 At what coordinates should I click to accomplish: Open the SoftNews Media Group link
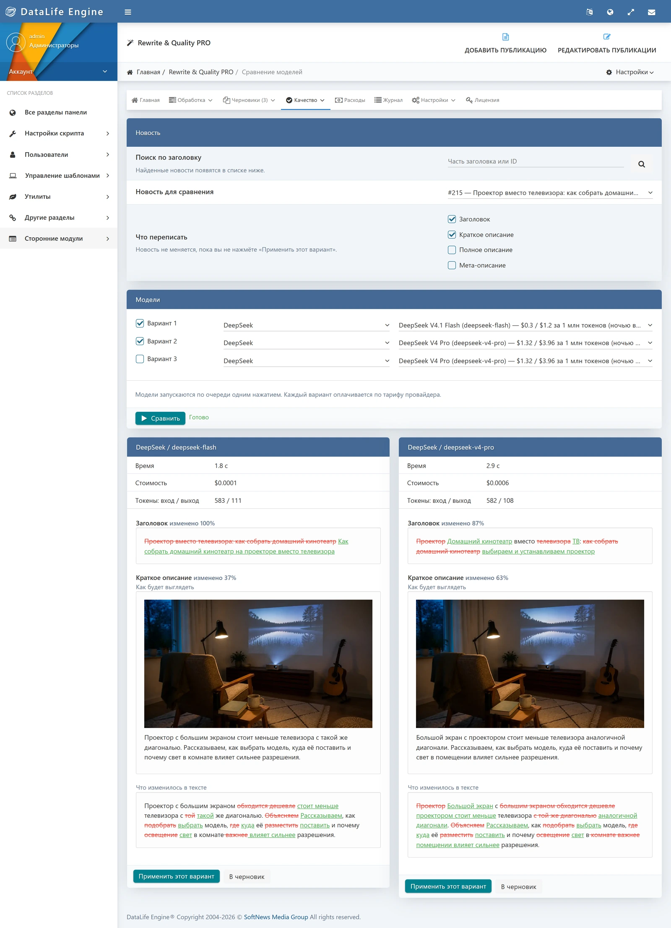[x=276, y=917]
